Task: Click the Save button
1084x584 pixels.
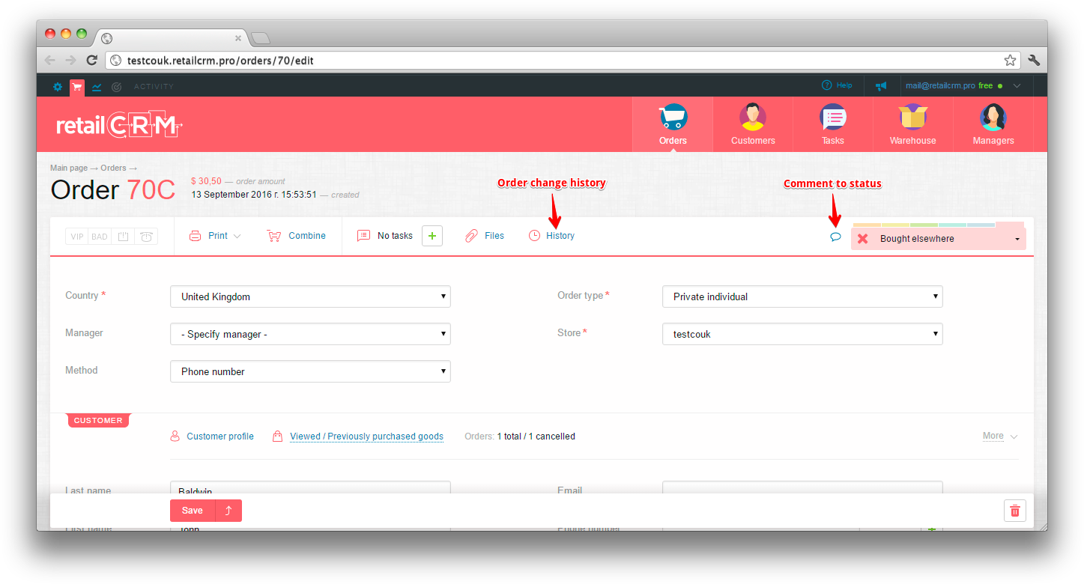Action: point(193,511)
